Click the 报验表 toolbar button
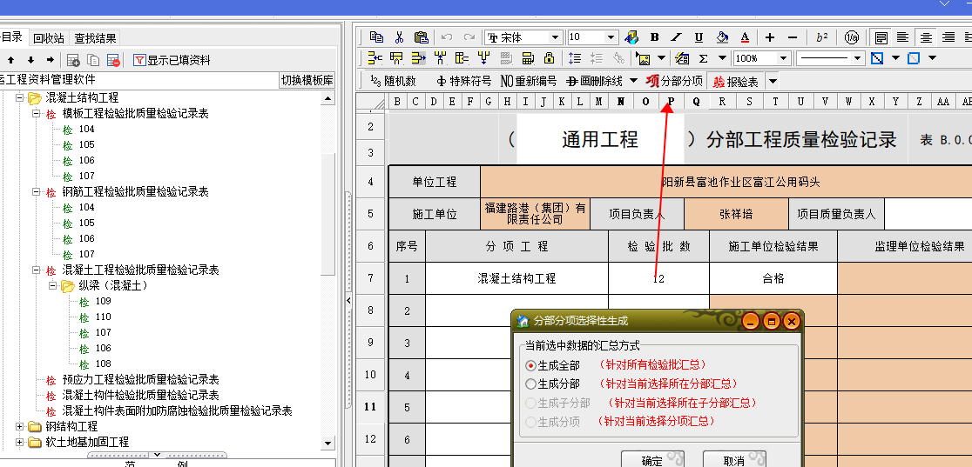This screenshot has height=467, width=972. [736, 81]
